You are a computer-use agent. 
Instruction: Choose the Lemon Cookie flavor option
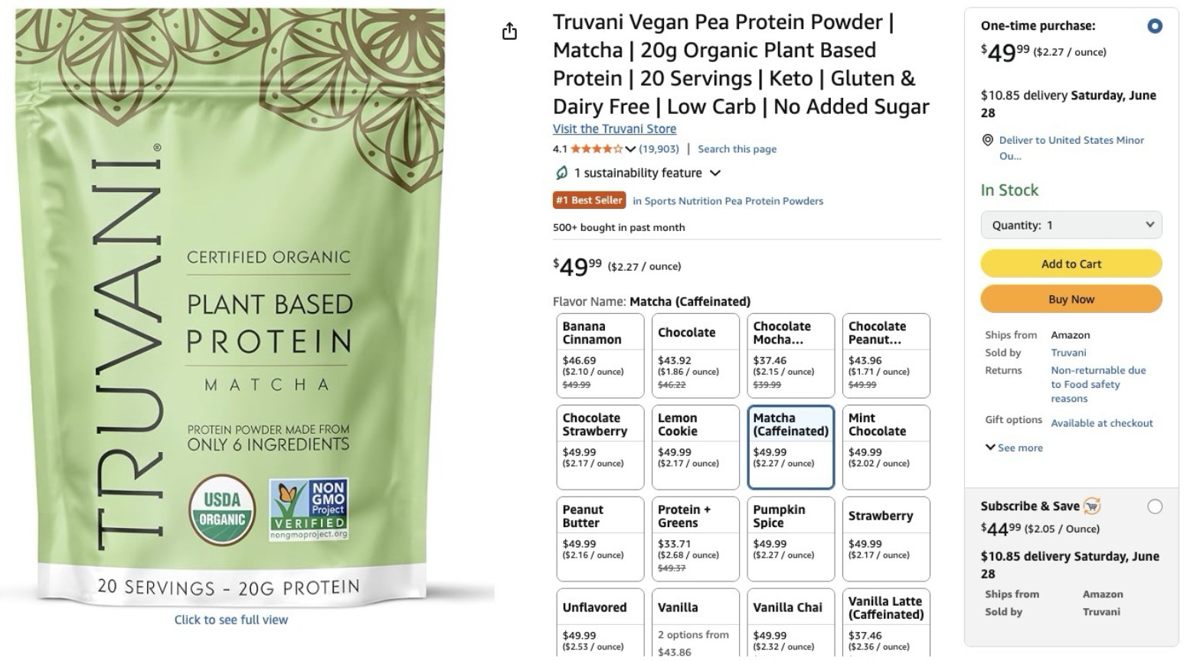click(695, 447)
